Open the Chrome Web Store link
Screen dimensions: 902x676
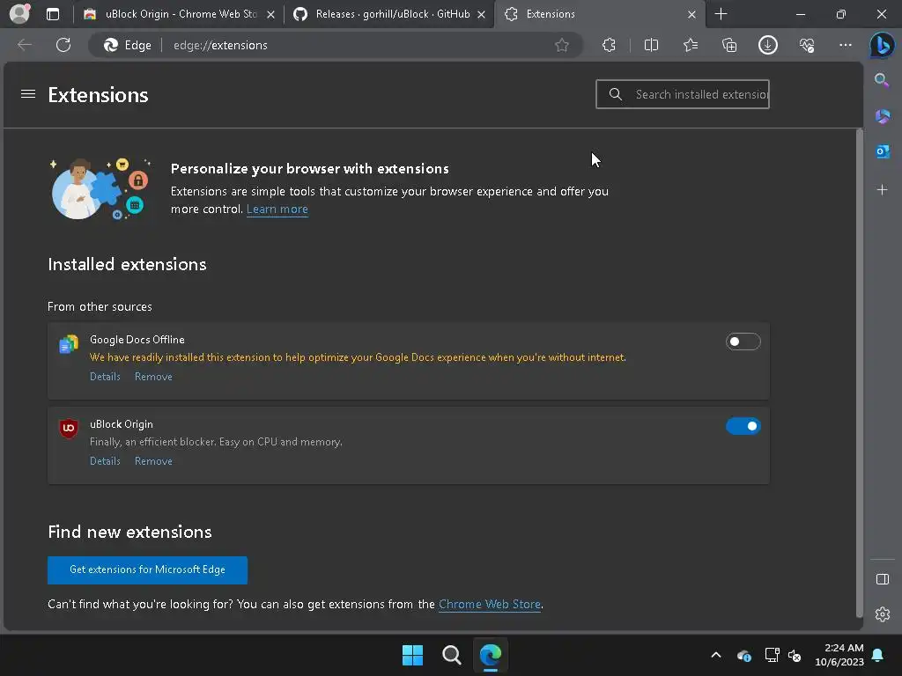(490, 604)
